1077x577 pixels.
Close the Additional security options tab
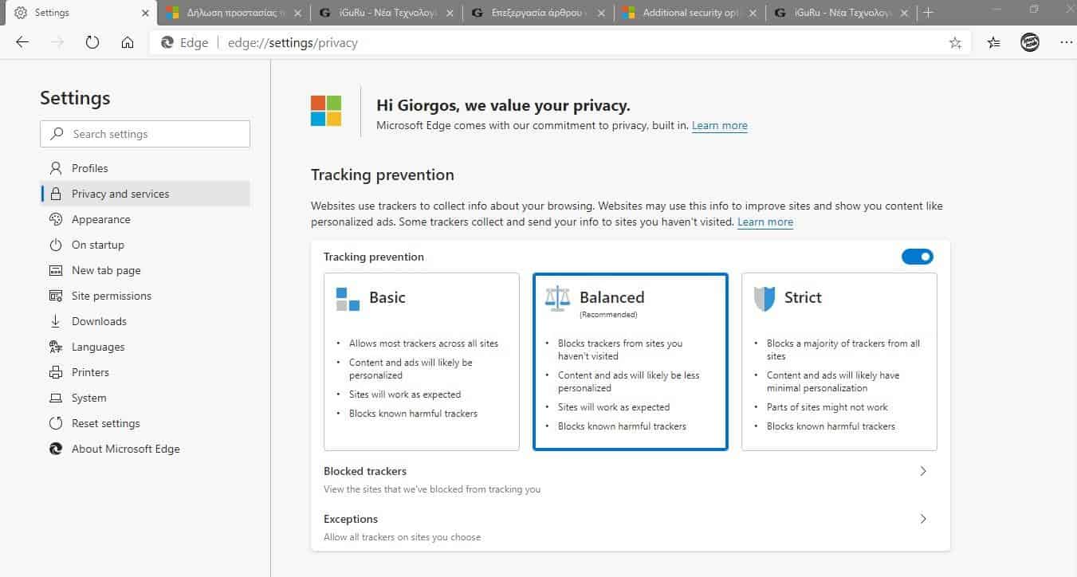pos(753,13)
